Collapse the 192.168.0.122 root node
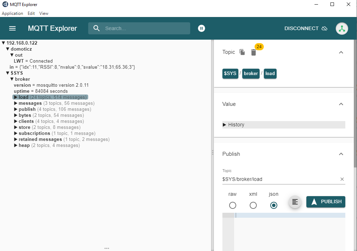 [x=4, y=43]
